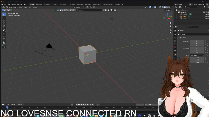Image resolution: width=209 pixels, height=117 pixels.
Task: Enable material preview shading
Action: pyautogui.click(x=167, y=7)
